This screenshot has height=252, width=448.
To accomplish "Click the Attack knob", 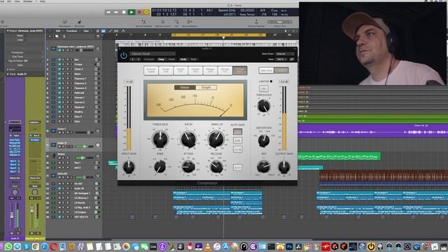I will tap(188, 167).
